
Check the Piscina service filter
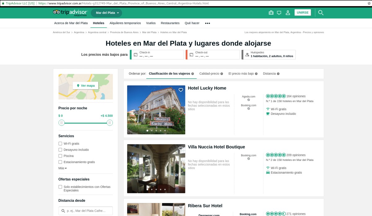coord(60,156)
